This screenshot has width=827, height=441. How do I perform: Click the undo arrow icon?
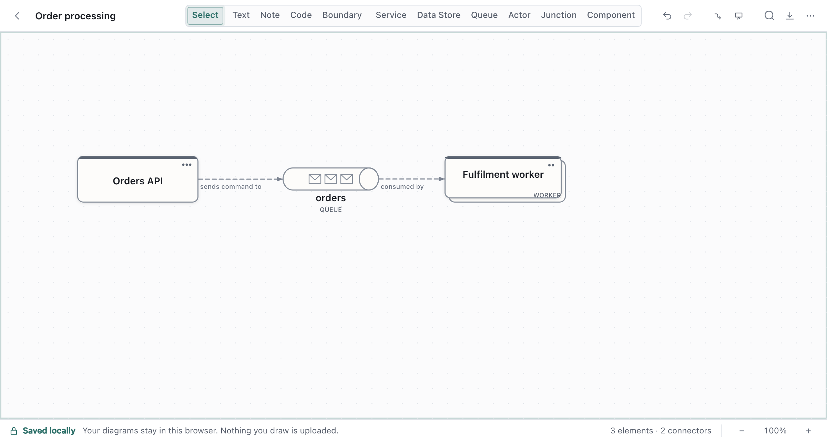pyautogui.click(x=667, y=16)
